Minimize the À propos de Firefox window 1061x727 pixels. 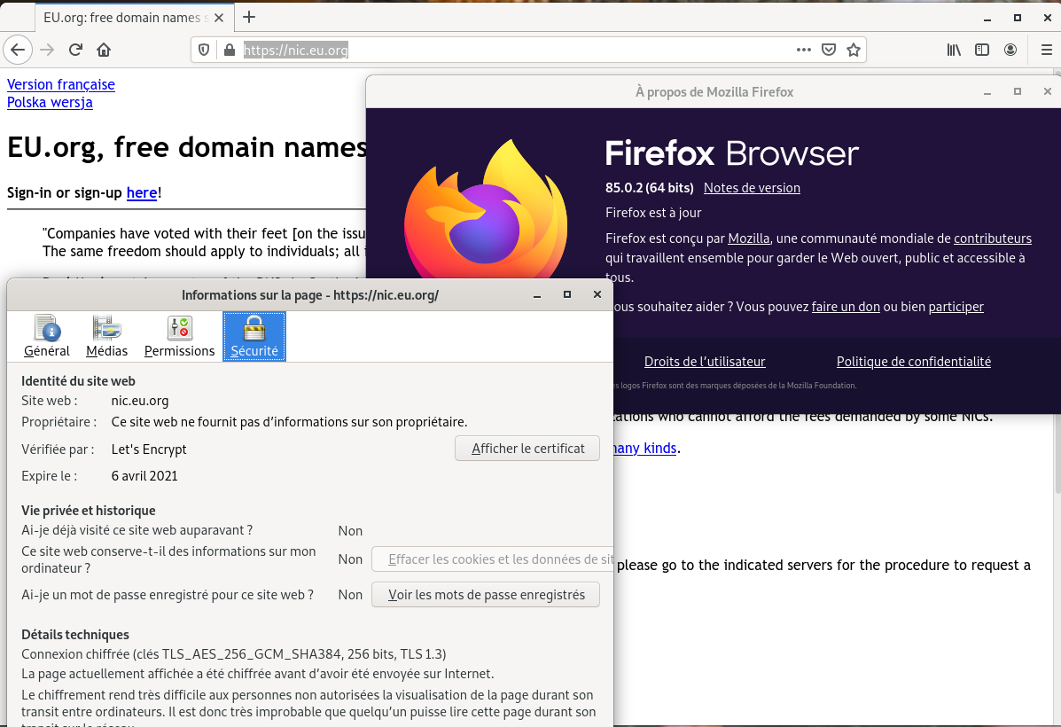[987, 92]
